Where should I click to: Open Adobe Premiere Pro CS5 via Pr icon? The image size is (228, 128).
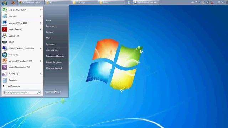pyautogui.click(x=5, y=67)
